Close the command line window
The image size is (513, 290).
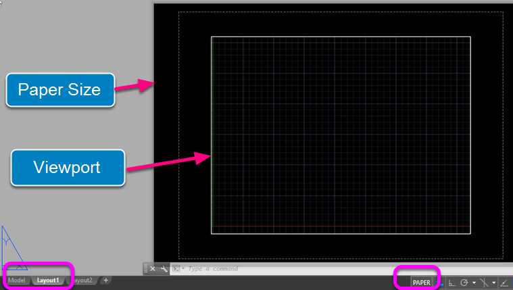pos(153,269)
